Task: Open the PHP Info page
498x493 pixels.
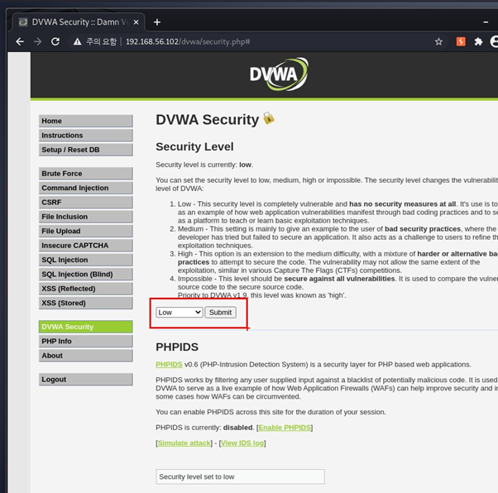Action: [x=86, y=341]
